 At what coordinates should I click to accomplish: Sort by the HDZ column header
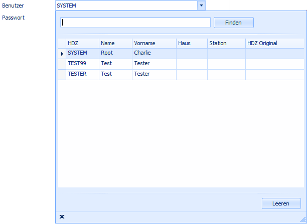coord(82,44)
